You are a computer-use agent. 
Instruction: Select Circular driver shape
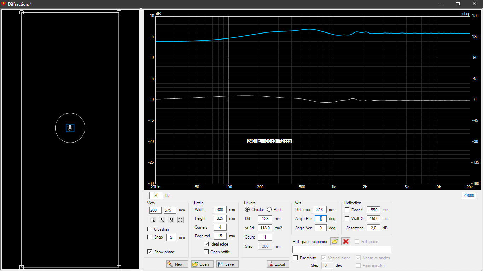pyautogui.click(x=248, y=210)
